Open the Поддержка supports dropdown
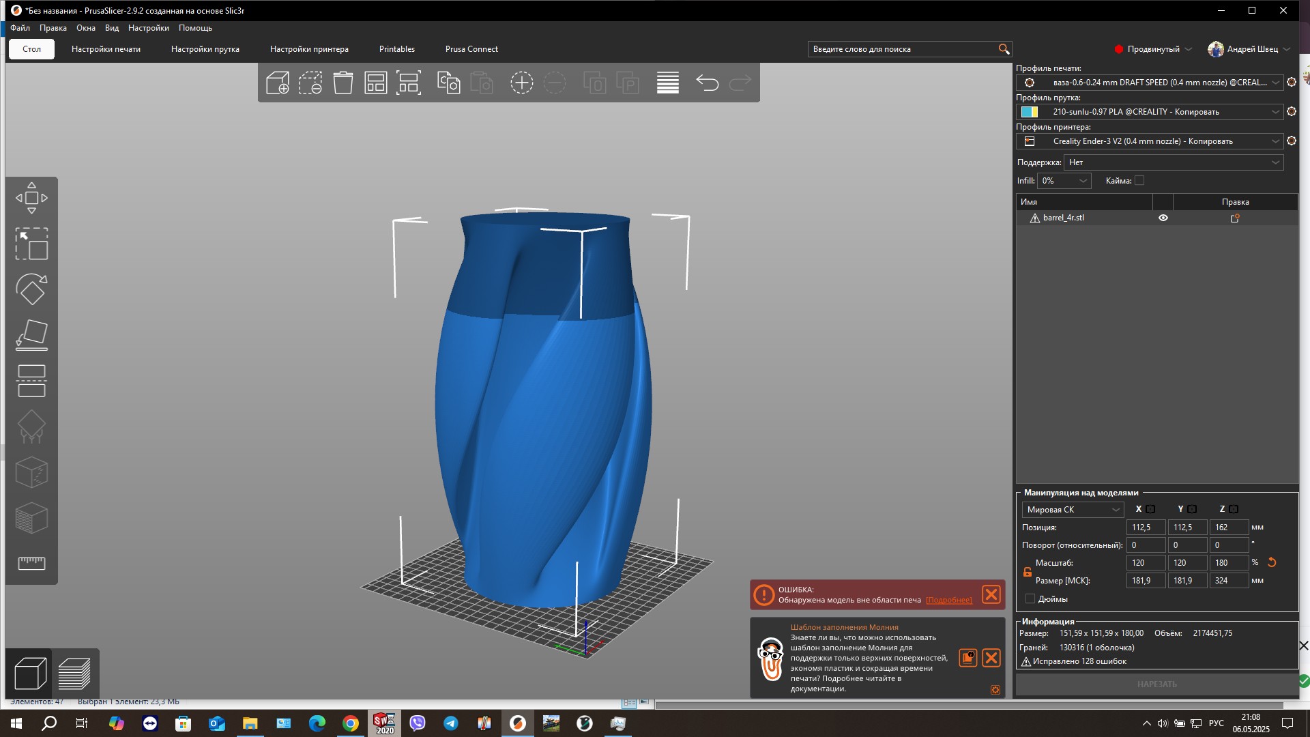The image size is (1310, 737). pyautogui.click(x=1174, y=162)
